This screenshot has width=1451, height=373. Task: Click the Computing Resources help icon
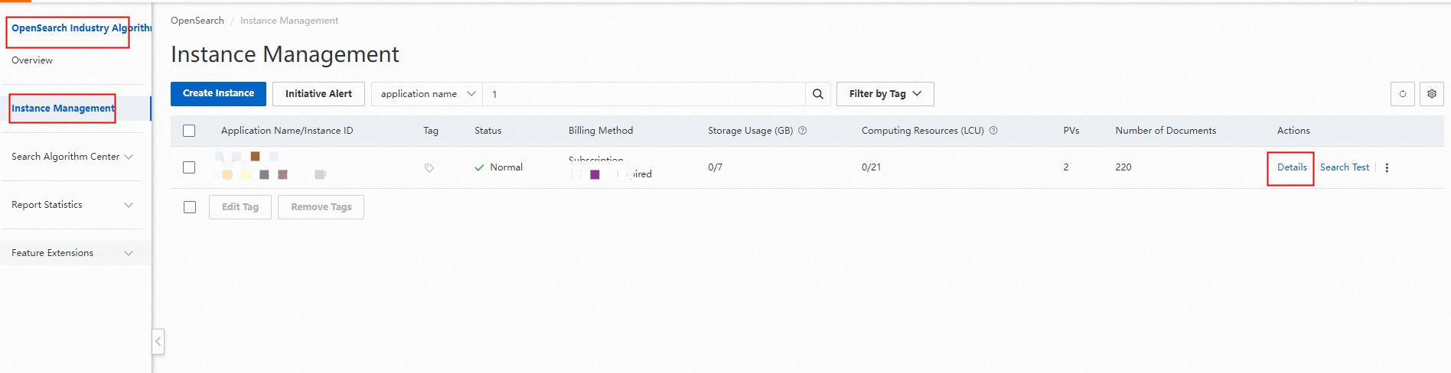(x=993, y=131)
